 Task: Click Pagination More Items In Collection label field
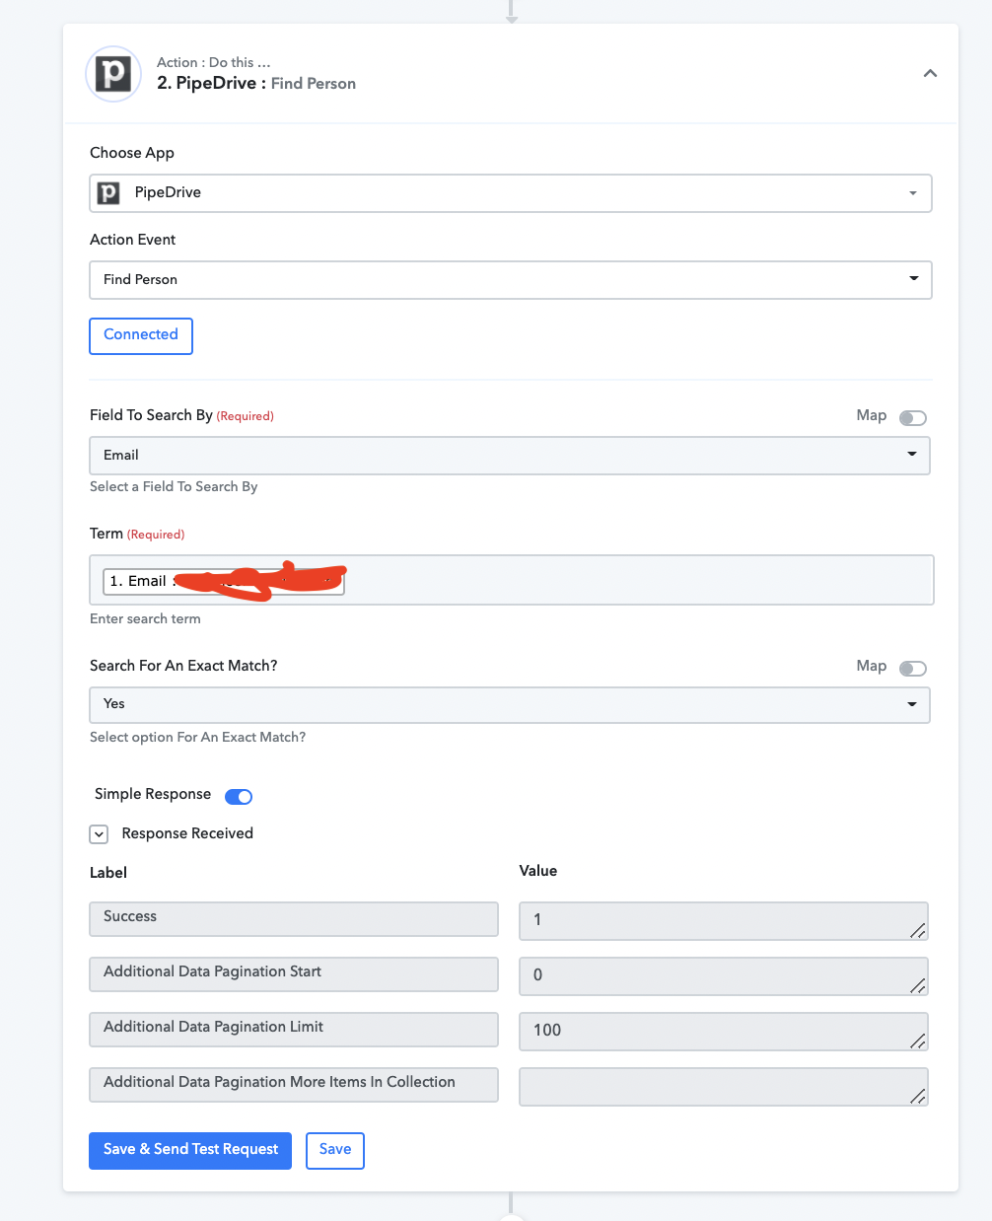click(x=294, y=1084)
